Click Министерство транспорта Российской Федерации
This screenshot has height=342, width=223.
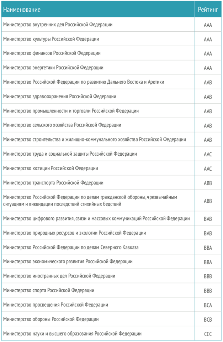point(53,183)
